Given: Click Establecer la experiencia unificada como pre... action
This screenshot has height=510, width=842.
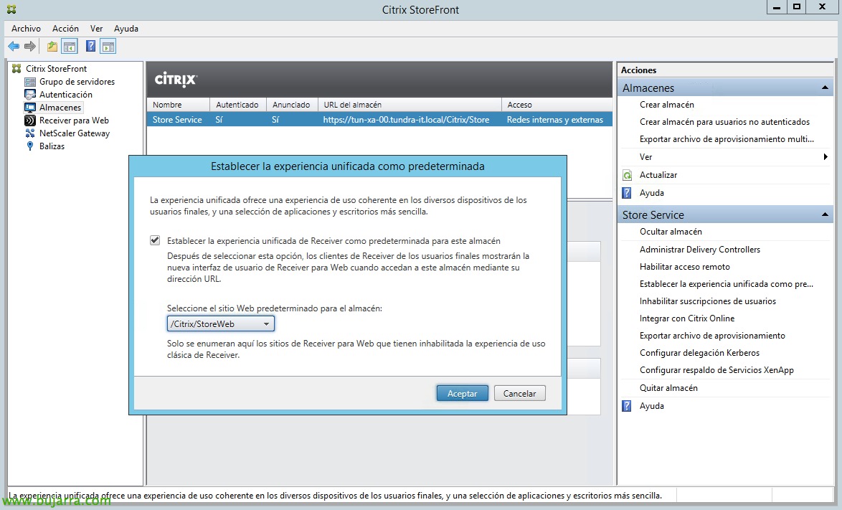Looking at the screenshot, I should pos(726,284).
